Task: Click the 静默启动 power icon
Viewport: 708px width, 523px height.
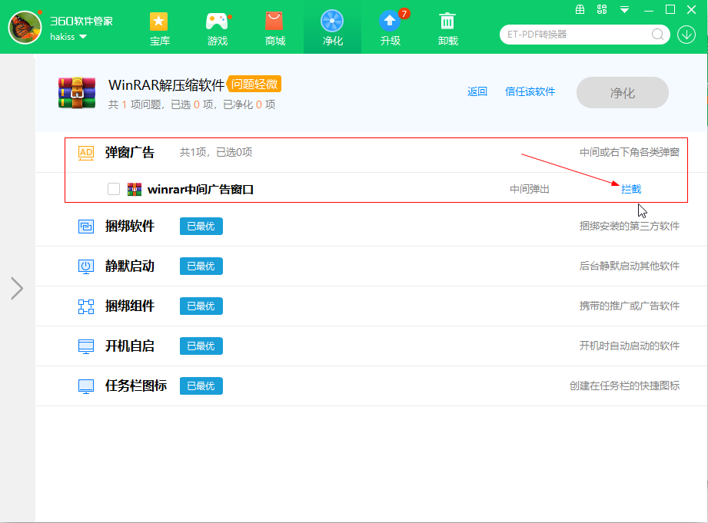Action: pyautogui.click(x=86, y=266)
